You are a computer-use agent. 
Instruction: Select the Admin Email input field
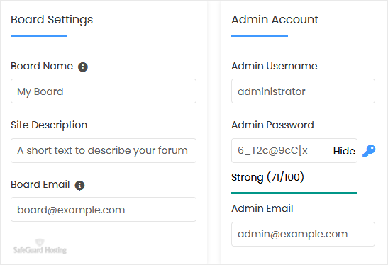click(303, 234)
